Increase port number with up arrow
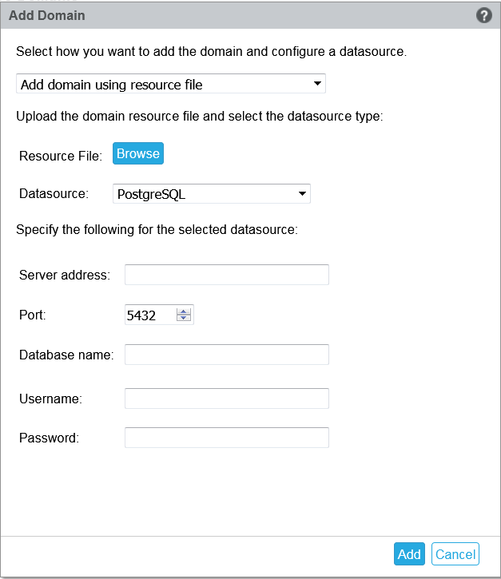This screenshot has height=579, width=501. (x=185, y=311)
